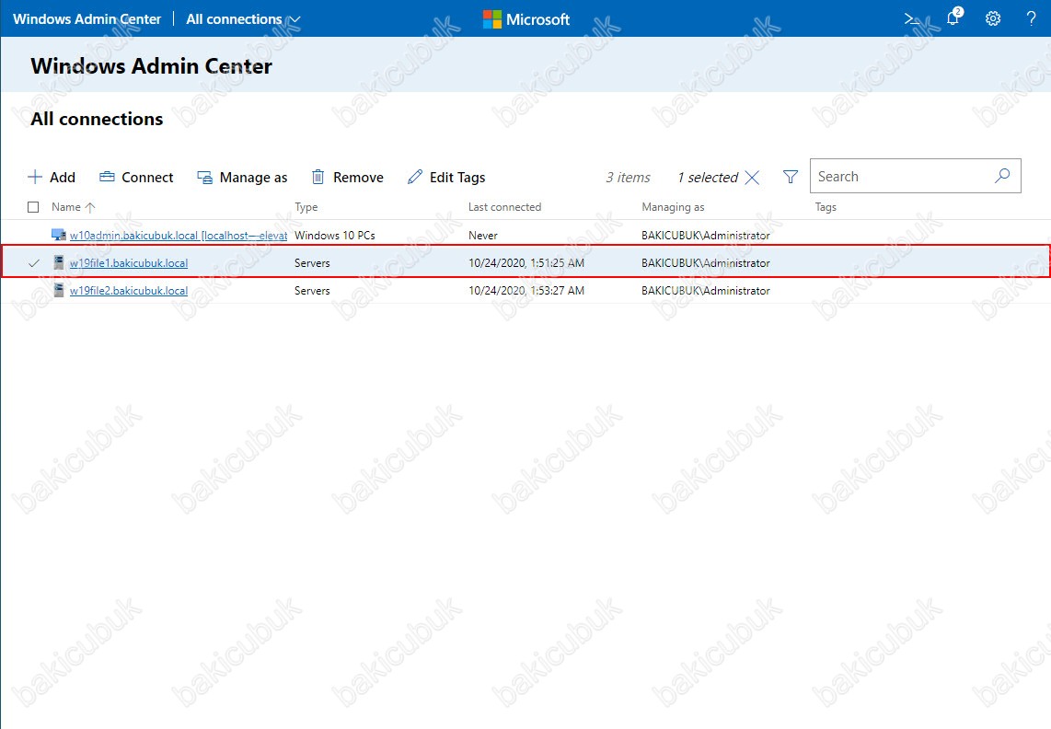1051x729 pixels.
Task: Click the 1 selected count text
Action: (x=707, y=177)
